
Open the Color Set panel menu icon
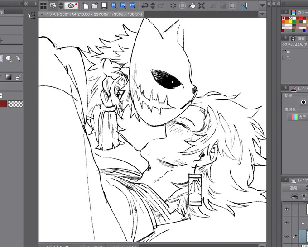(285, 12)
